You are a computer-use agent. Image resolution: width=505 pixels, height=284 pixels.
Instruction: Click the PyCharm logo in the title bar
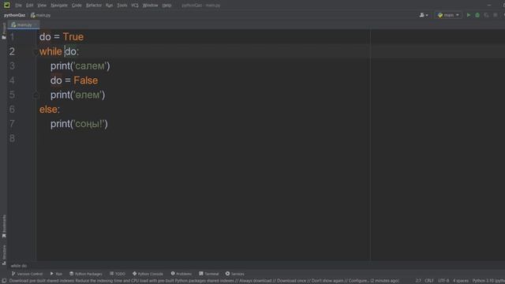click(x=6, y=5)
